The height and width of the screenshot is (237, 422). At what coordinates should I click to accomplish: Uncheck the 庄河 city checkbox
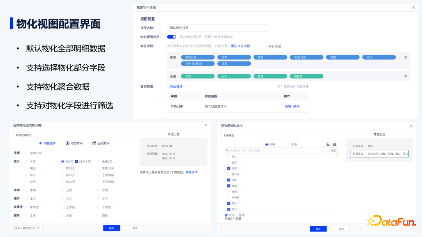point(229,168)
